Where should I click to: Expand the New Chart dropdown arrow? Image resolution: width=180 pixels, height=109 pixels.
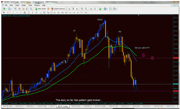point(6,9)
